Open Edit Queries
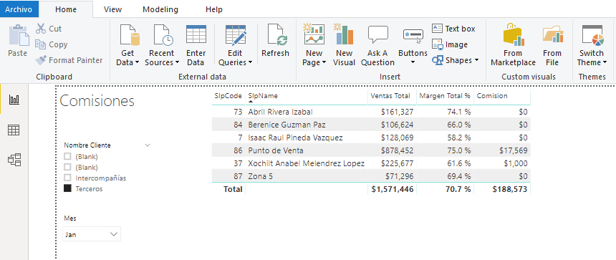Viewport: 616px width, 260px height. 236,45
